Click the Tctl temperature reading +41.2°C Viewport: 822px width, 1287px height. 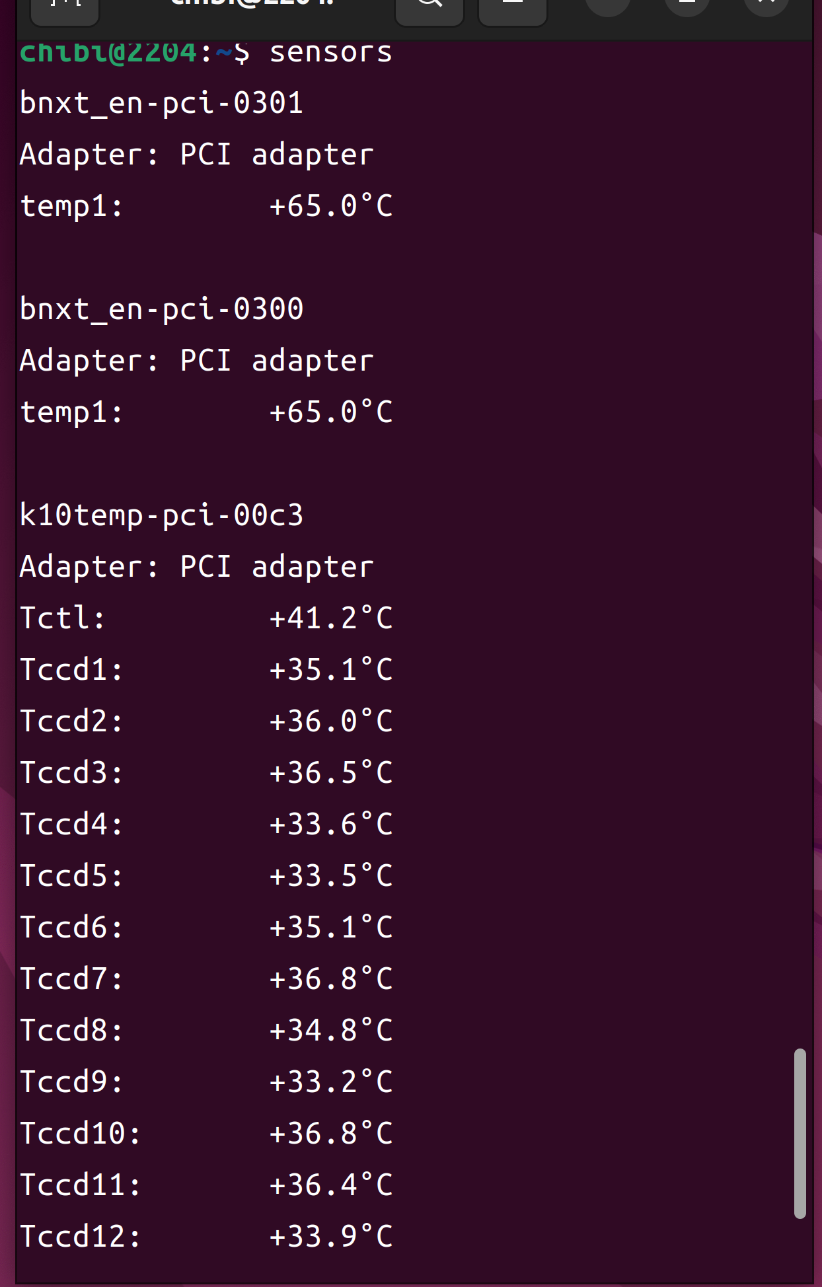[330, 618]
